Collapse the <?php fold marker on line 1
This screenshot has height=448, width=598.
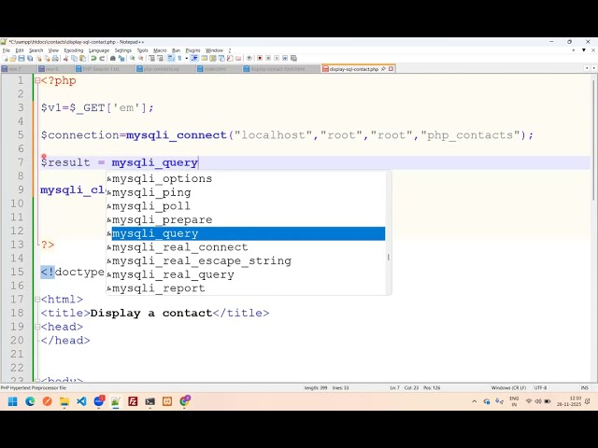[37, 81]
